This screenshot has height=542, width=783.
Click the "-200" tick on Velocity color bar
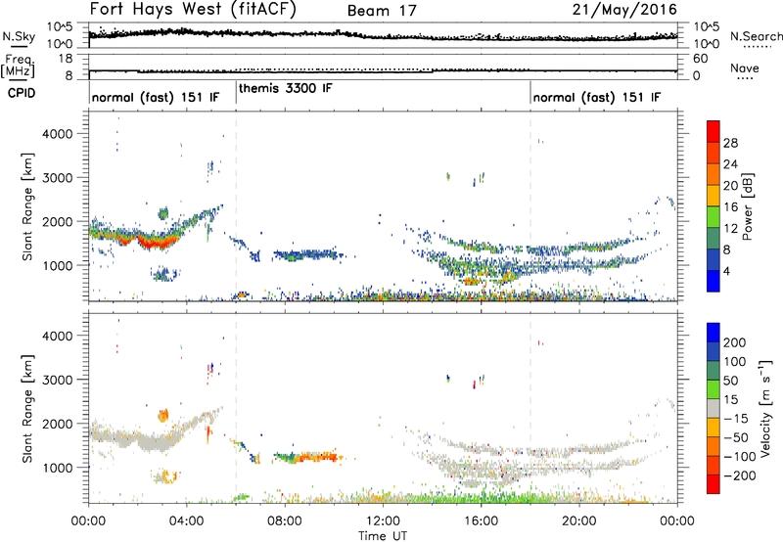740,475
